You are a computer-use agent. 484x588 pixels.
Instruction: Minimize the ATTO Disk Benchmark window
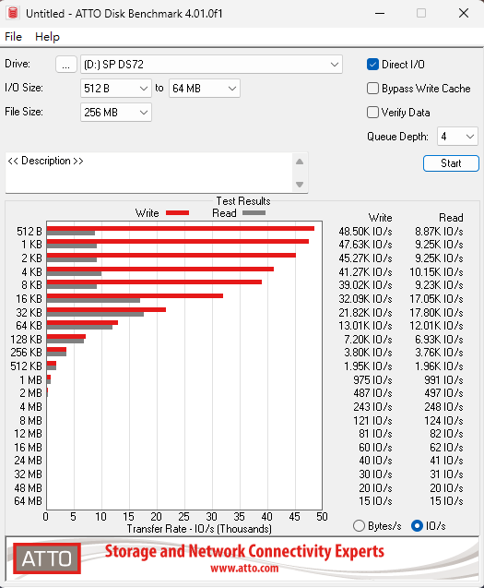coord(380,13)
